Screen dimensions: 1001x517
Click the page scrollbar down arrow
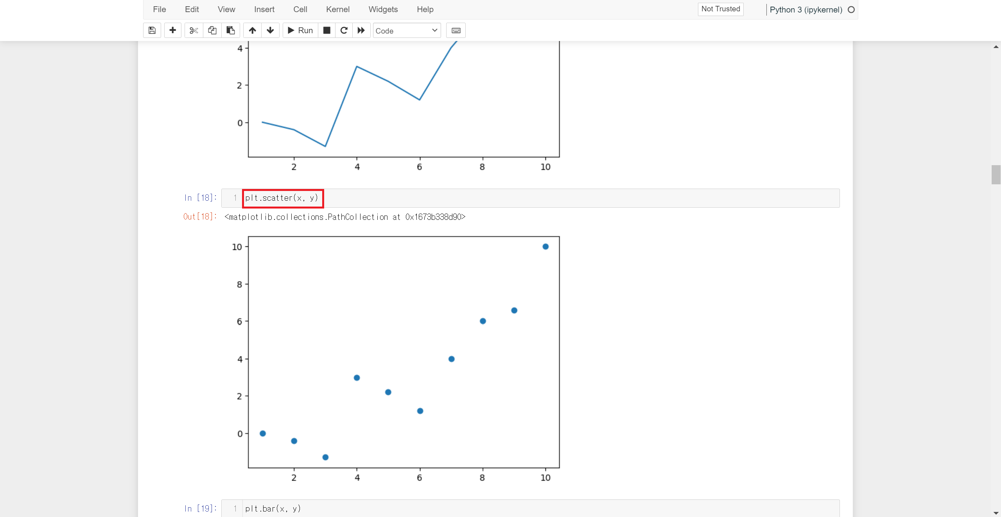996,513
